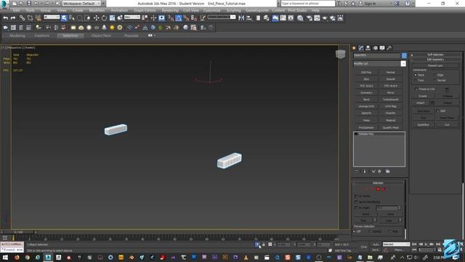Click the Attach button in Edit Geometry
This screenshot has height=262, width=465.
pyautogui.click(x=421, y=103)
